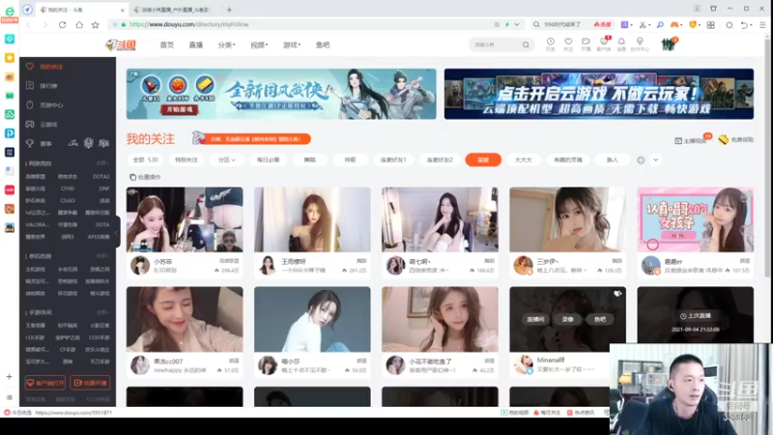Screen dimensions: 773x435
Task: Select the 帅哥 group tab
Action: 350,159
